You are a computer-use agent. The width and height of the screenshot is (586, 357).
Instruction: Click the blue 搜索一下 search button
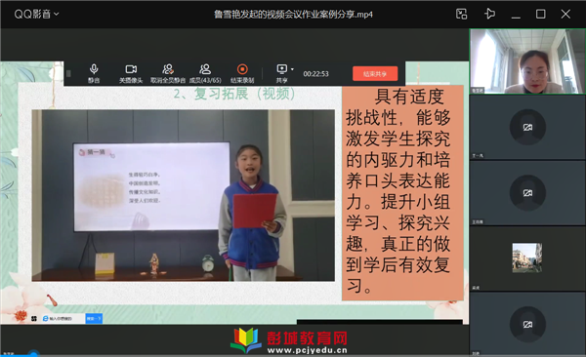[94, 319]
